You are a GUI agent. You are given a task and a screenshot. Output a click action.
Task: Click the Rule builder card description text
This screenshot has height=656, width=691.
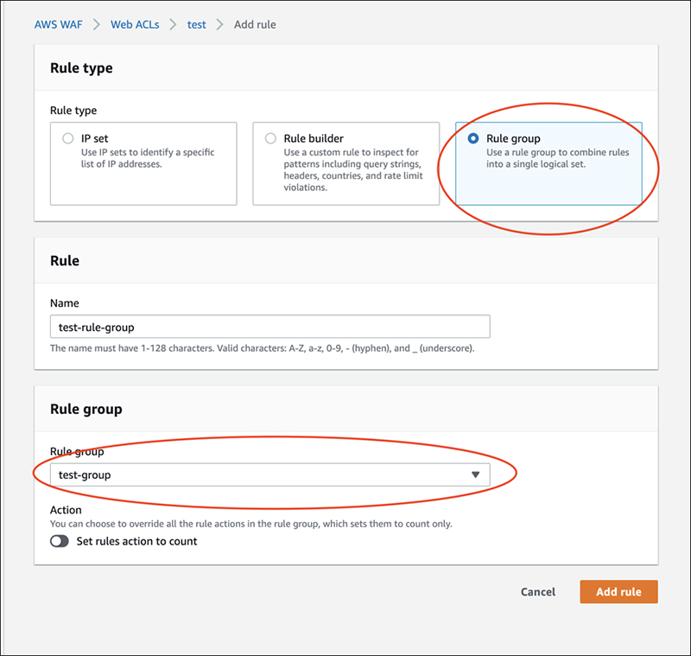tap(352, 170)
